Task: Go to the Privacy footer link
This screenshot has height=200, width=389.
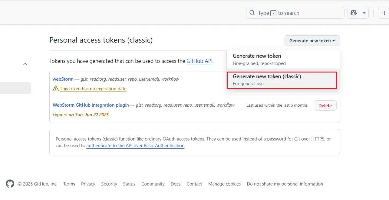Action: coord(88,184)
